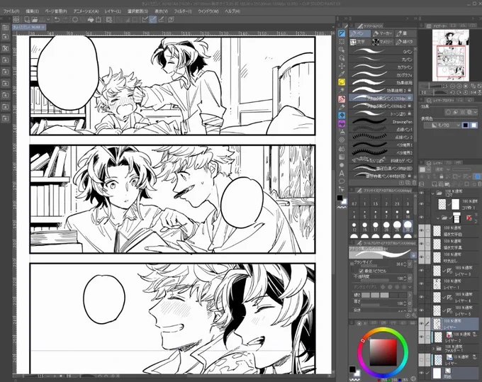The image size is (482, 382).
Task: Select the Fill bucket tool
Action: coord(342,149)
